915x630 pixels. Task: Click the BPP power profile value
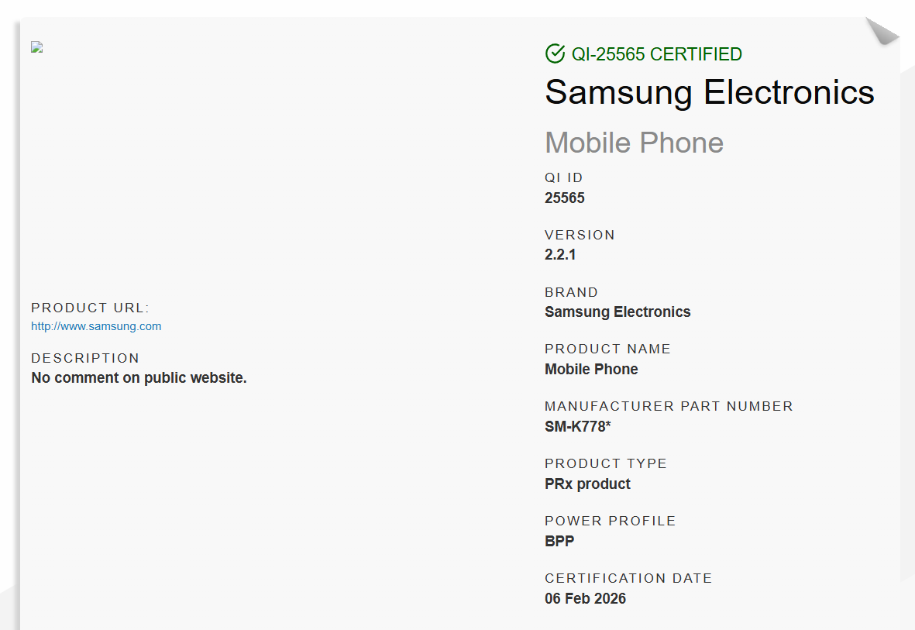coord(559,541)
